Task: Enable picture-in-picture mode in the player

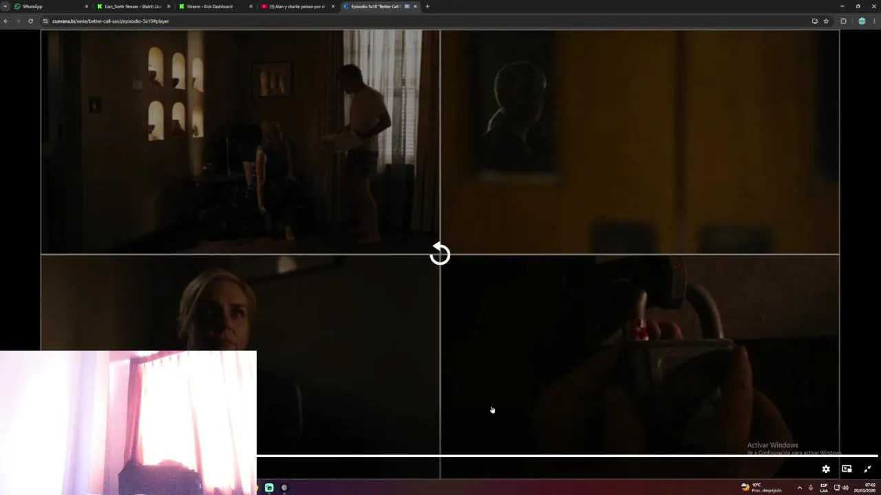Action: (x=847, y=469)
